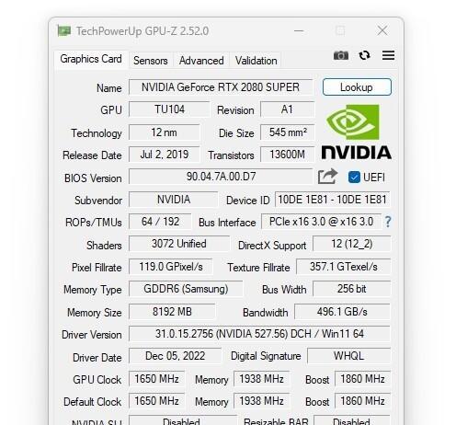Open the Advanced tab
Viewport: 456px width, 425px height.
[x=201, y=61]
